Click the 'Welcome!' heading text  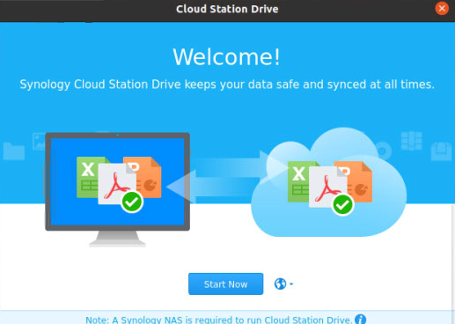point(226,56)
